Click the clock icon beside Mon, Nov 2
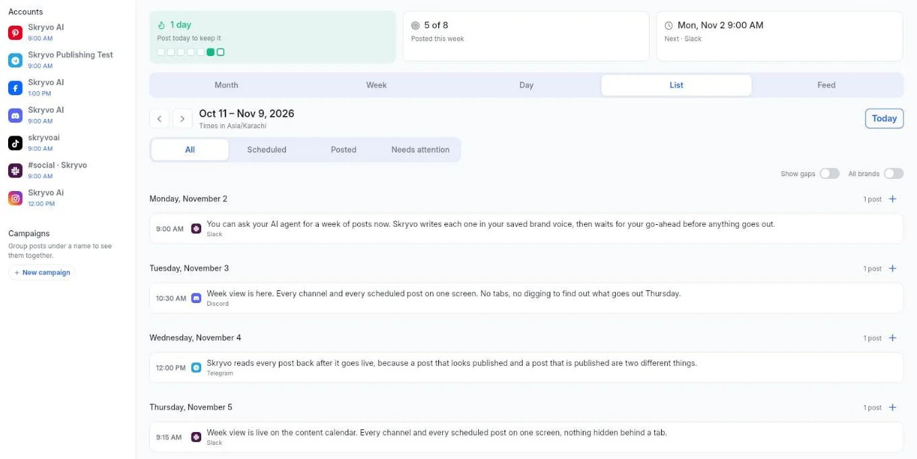Screen dimensions: 917x459 point(669,26)
